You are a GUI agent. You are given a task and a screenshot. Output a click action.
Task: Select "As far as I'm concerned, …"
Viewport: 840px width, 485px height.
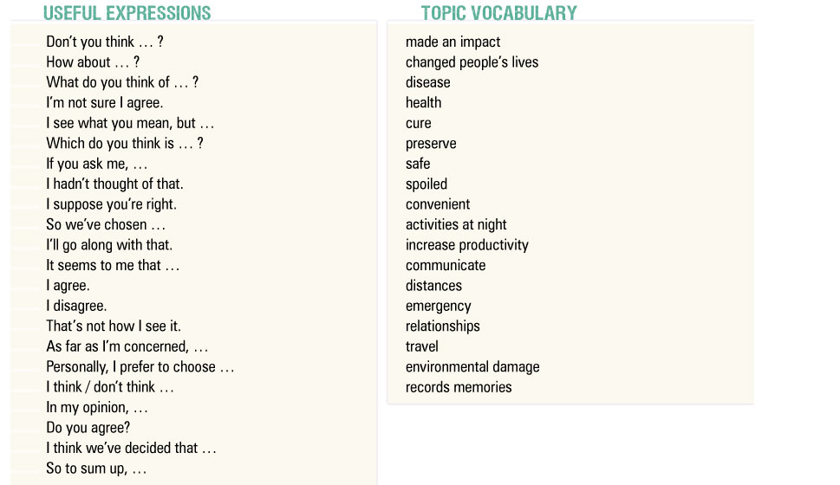coord(127,346)
